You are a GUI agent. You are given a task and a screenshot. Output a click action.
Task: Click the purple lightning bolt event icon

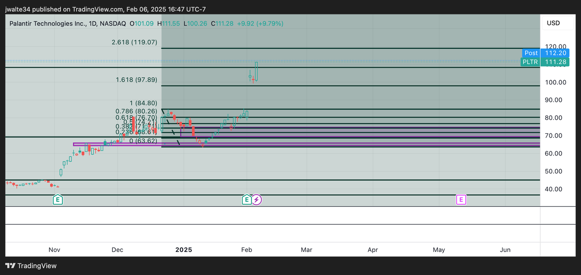pyautogui.click(x=257, y=199)
